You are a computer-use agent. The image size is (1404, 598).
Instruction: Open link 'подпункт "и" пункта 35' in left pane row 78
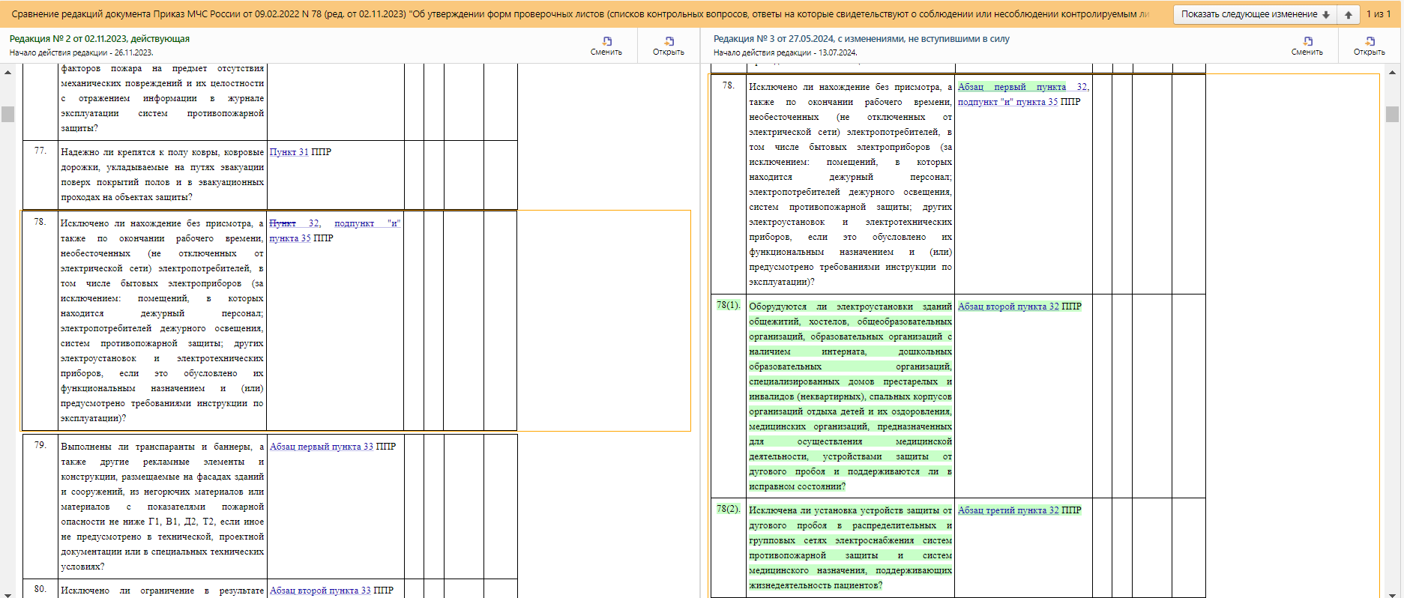[335, 231]
